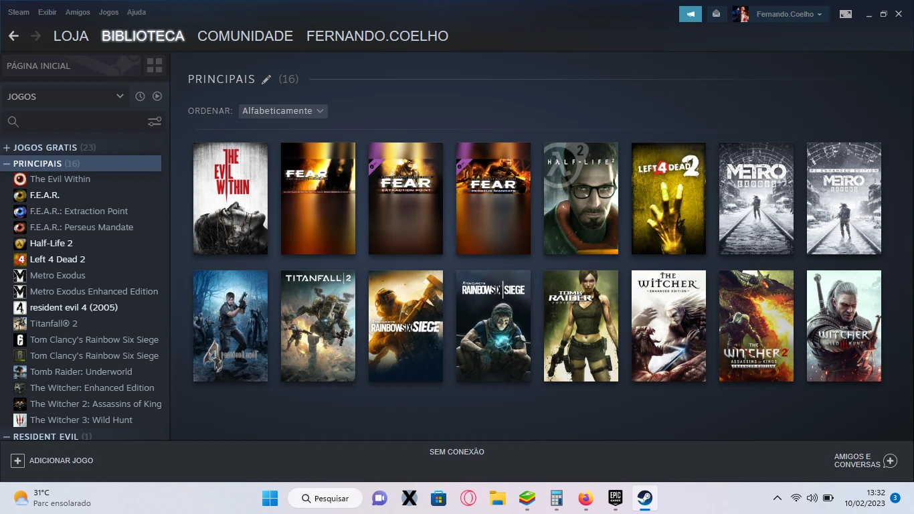Open the Ajuda menu
The image size is (914, 514).
[x=136, y=12]
